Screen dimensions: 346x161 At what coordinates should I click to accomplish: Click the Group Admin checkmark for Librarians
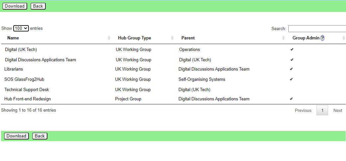click(291, 69)
